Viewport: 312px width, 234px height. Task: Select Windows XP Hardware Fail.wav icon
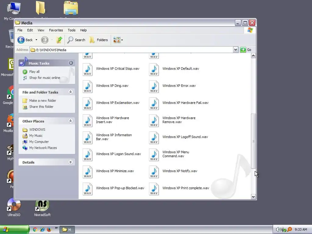coord(154,104)
